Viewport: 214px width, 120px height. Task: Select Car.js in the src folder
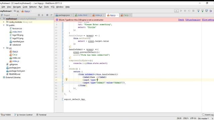point(15,55)
